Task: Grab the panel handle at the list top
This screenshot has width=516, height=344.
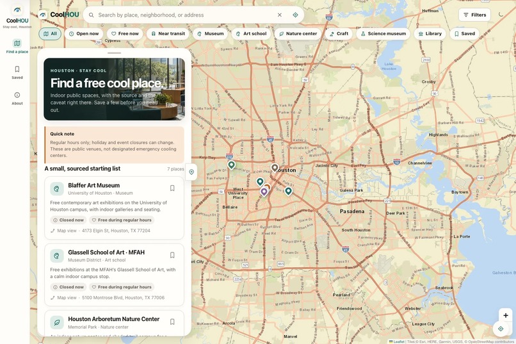Action: click(x=114, y=53)
